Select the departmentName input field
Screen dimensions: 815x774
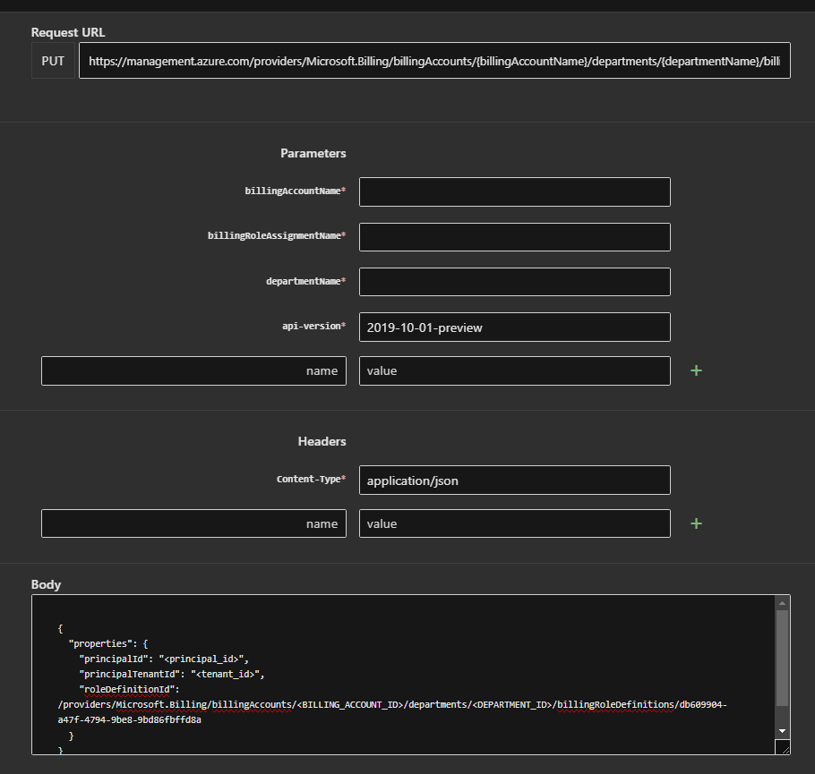[x=514, y=282]
